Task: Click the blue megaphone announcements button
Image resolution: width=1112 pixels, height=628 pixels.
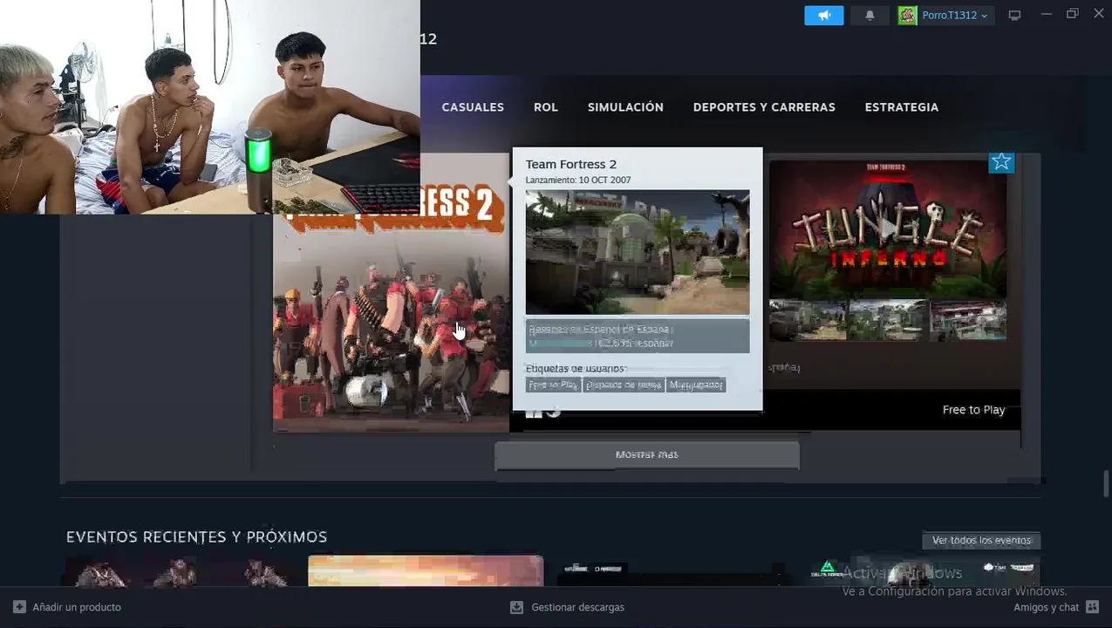Action: coord(823,16)
